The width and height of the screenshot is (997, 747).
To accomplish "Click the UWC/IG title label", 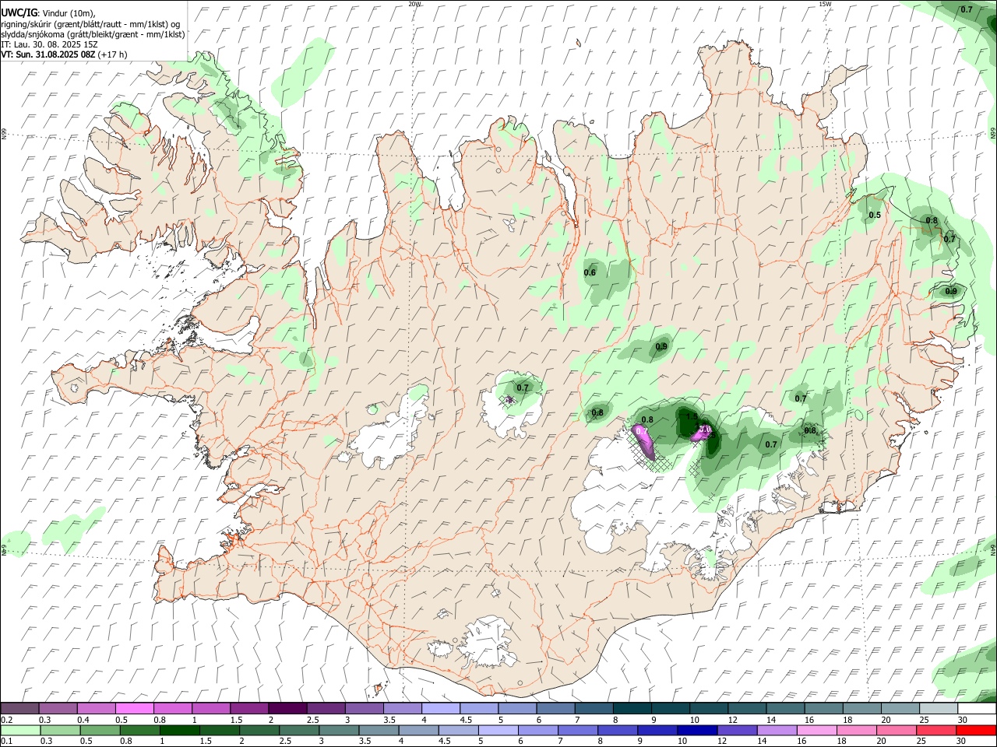I will 19,13.
